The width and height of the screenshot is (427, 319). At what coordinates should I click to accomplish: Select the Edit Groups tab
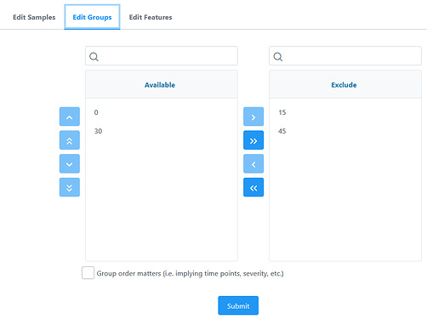point(92,17)
